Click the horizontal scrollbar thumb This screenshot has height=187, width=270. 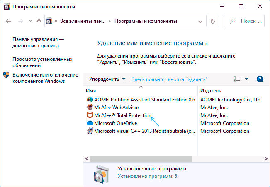click(141, 159)
